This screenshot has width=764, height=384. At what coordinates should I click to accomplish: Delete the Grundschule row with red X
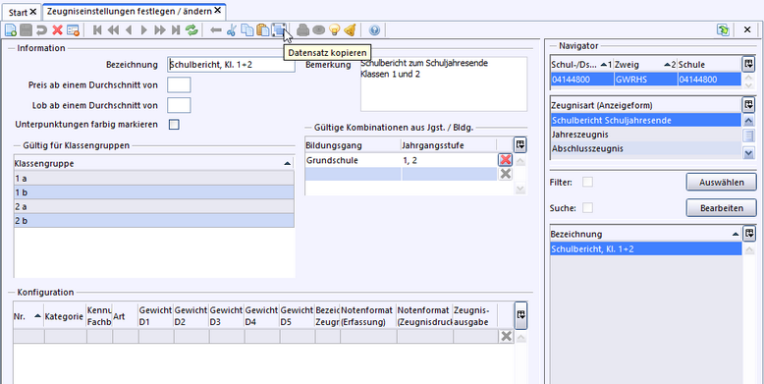[x=506, y=160]
